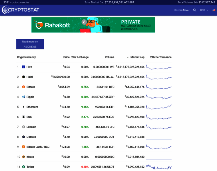Click the Market cap sort arrow
The width and height of the screenshot is (217, 171).
[x=128, y=57]
